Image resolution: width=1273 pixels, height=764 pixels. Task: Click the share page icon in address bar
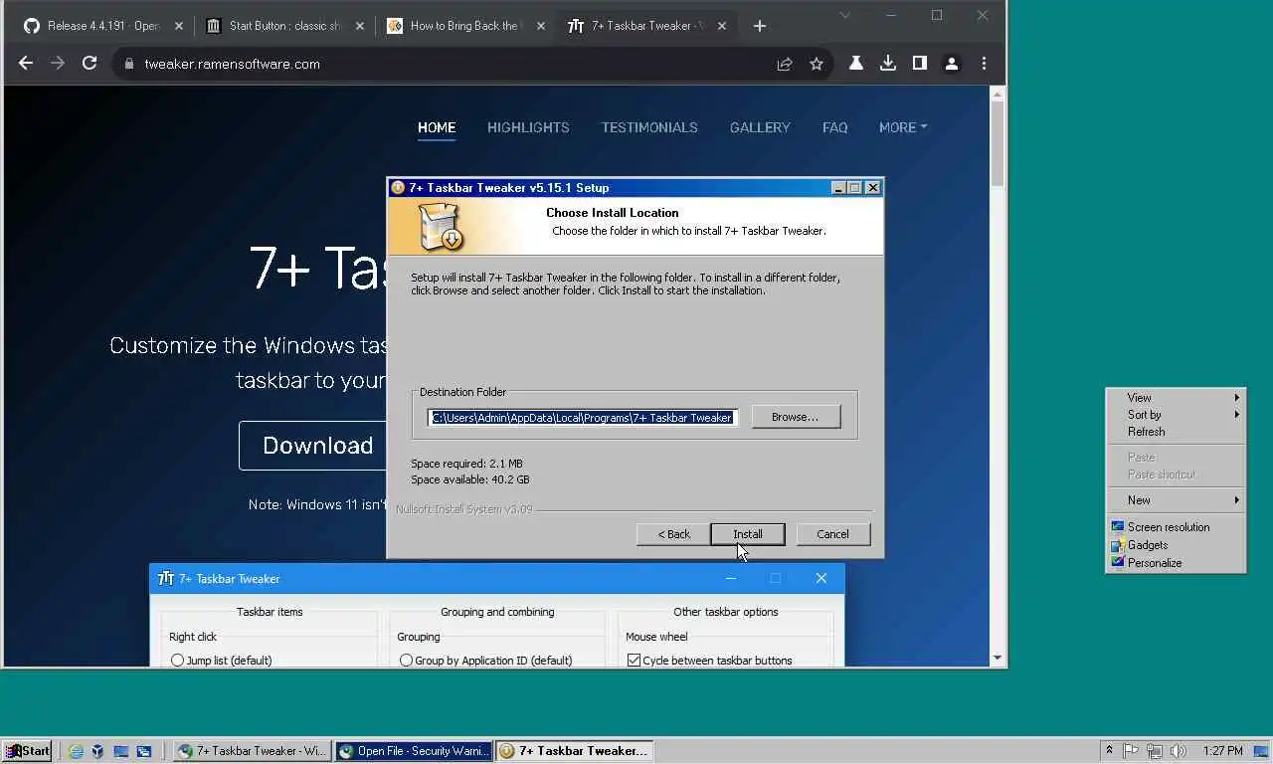pos(785,64)
